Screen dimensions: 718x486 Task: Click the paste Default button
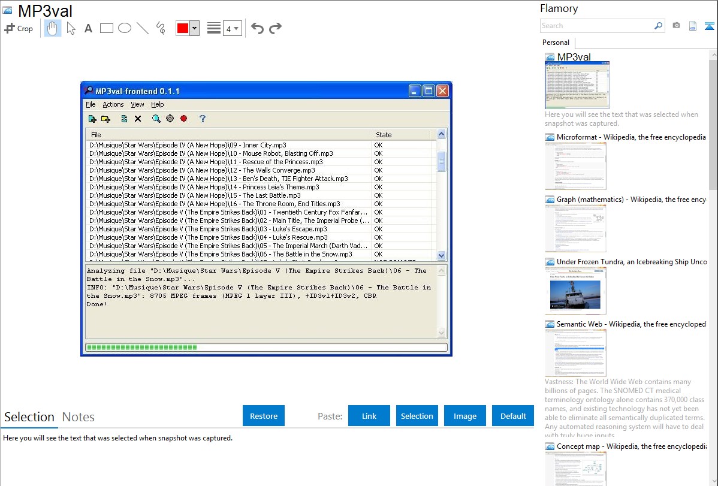513,416
